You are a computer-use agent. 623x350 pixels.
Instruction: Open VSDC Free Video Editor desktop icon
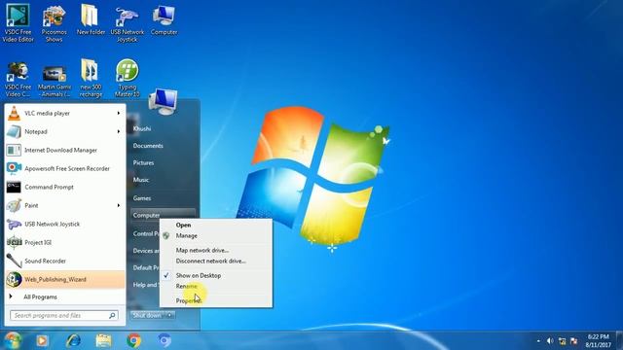tap(18, 23)
